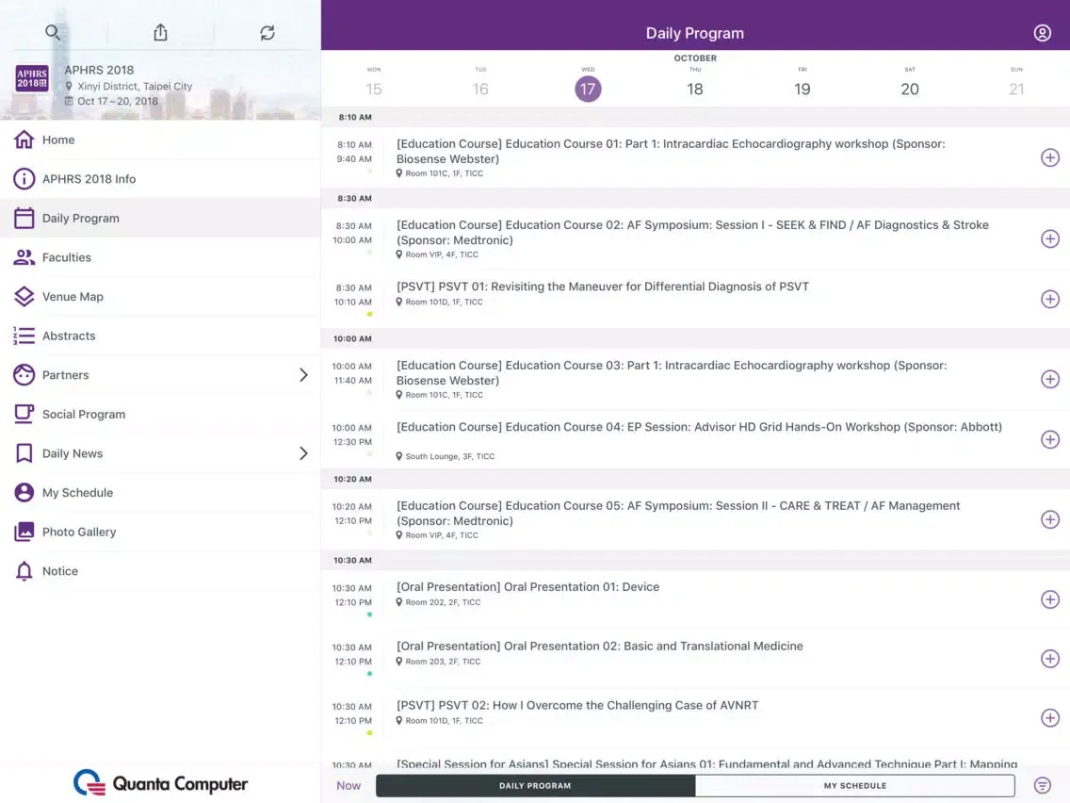
Task: Add Education Course 02 with plus icon
Action: pos(1049,239)
